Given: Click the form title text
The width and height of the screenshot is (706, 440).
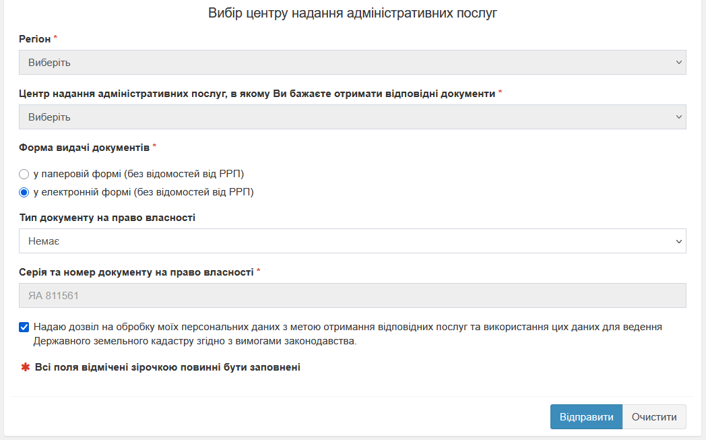Looking at the screenshot, I should tap(353, 11).
